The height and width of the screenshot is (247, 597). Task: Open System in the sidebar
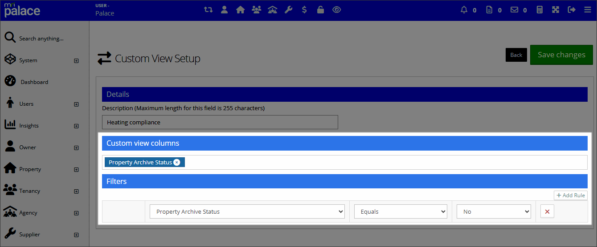(28, 60)
